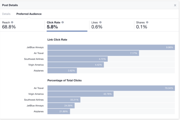Click the info icon next to Reach

[12, 22]
